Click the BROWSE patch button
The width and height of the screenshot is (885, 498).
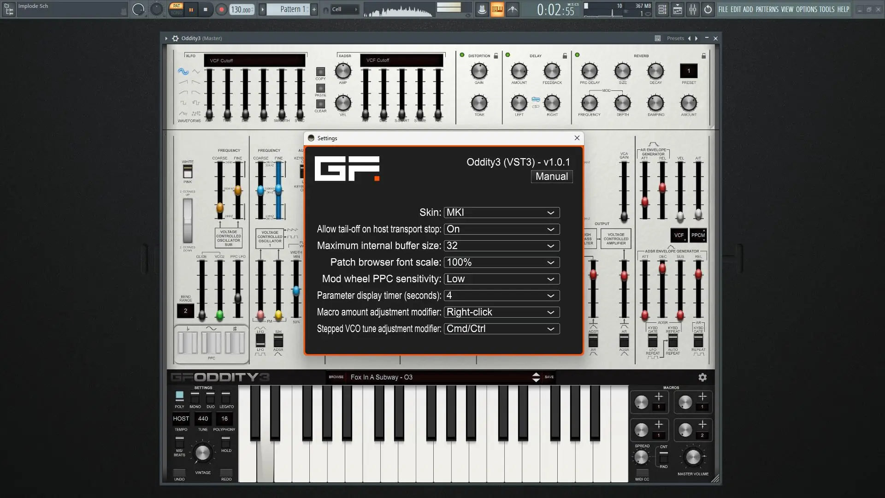point(336,377)
